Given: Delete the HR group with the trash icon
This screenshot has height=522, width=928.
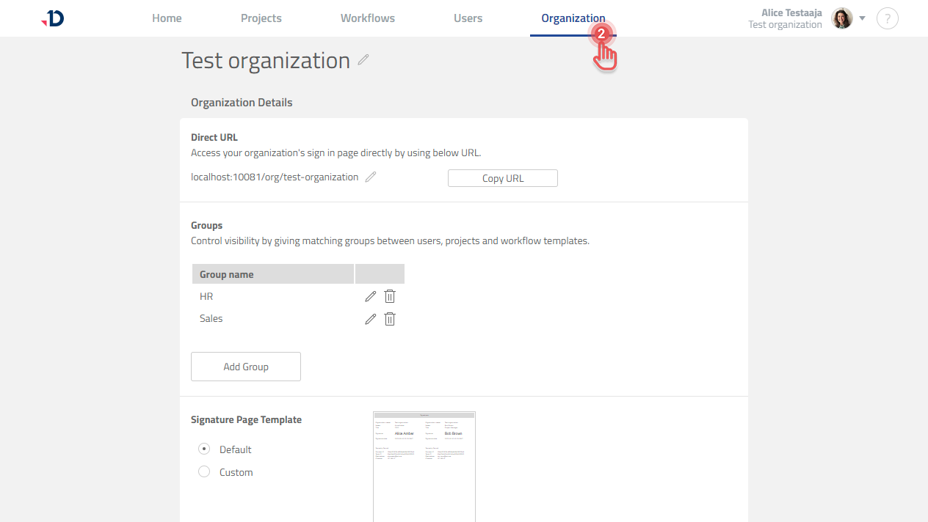Looking at the screenshot, I should pyautogui.click(x=389, y=296).
